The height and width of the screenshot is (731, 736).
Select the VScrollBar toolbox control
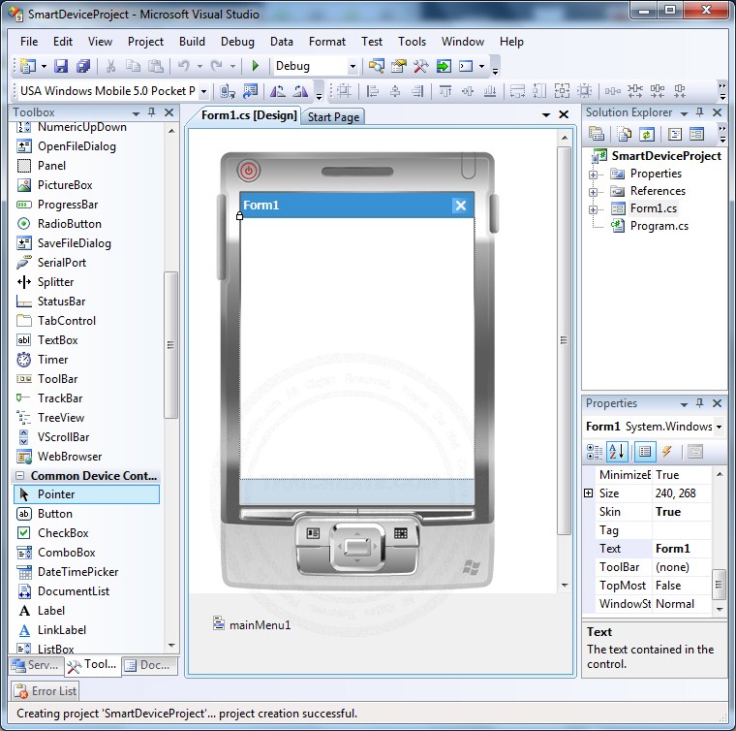coord(63,437)
